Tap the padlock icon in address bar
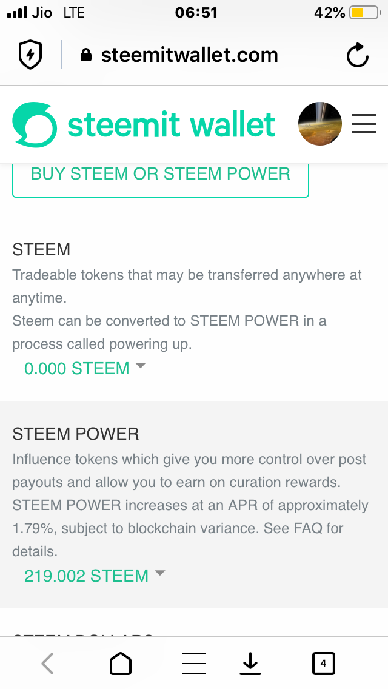388x689 pixels. coord(86,55)
